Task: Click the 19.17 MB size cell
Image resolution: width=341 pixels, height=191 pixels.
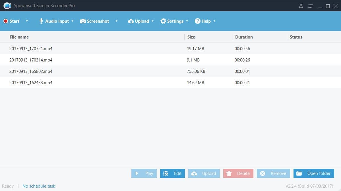Action: [195, 48]
